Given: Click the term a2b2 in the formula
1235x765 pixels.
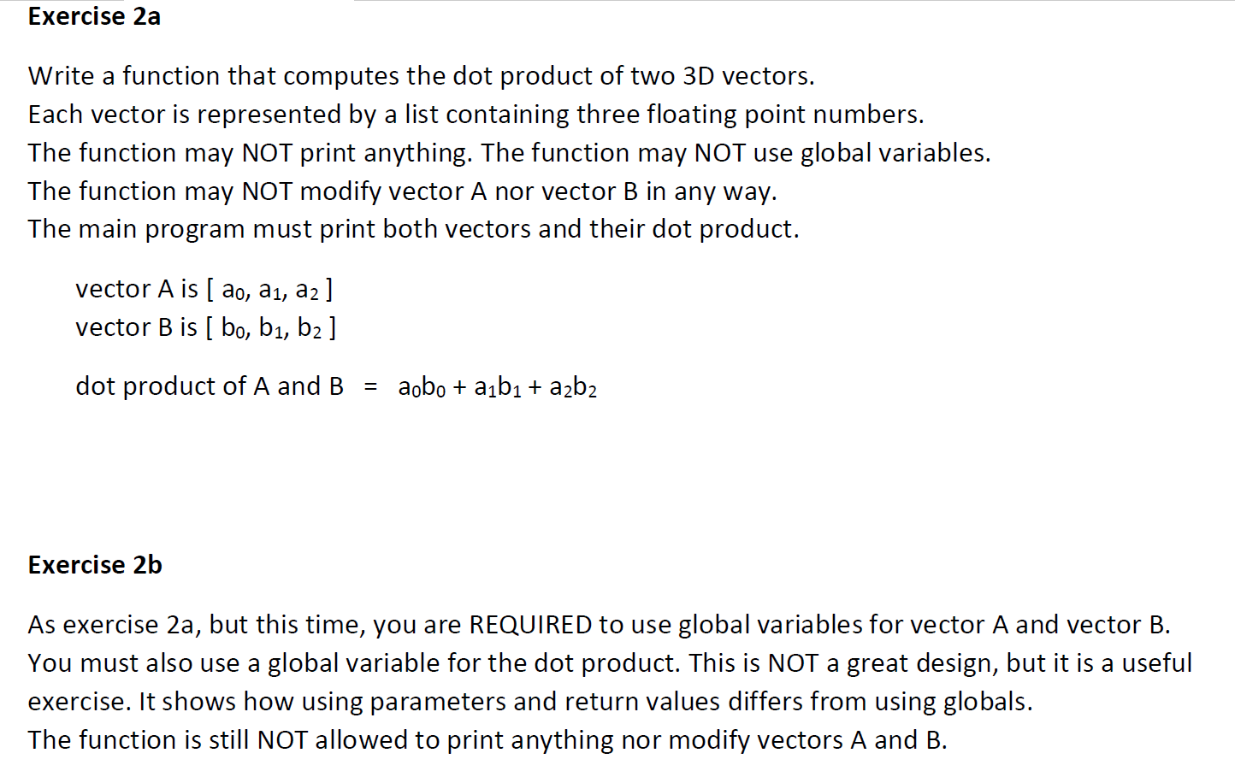Looking at the screenshot, I should 573,387.
